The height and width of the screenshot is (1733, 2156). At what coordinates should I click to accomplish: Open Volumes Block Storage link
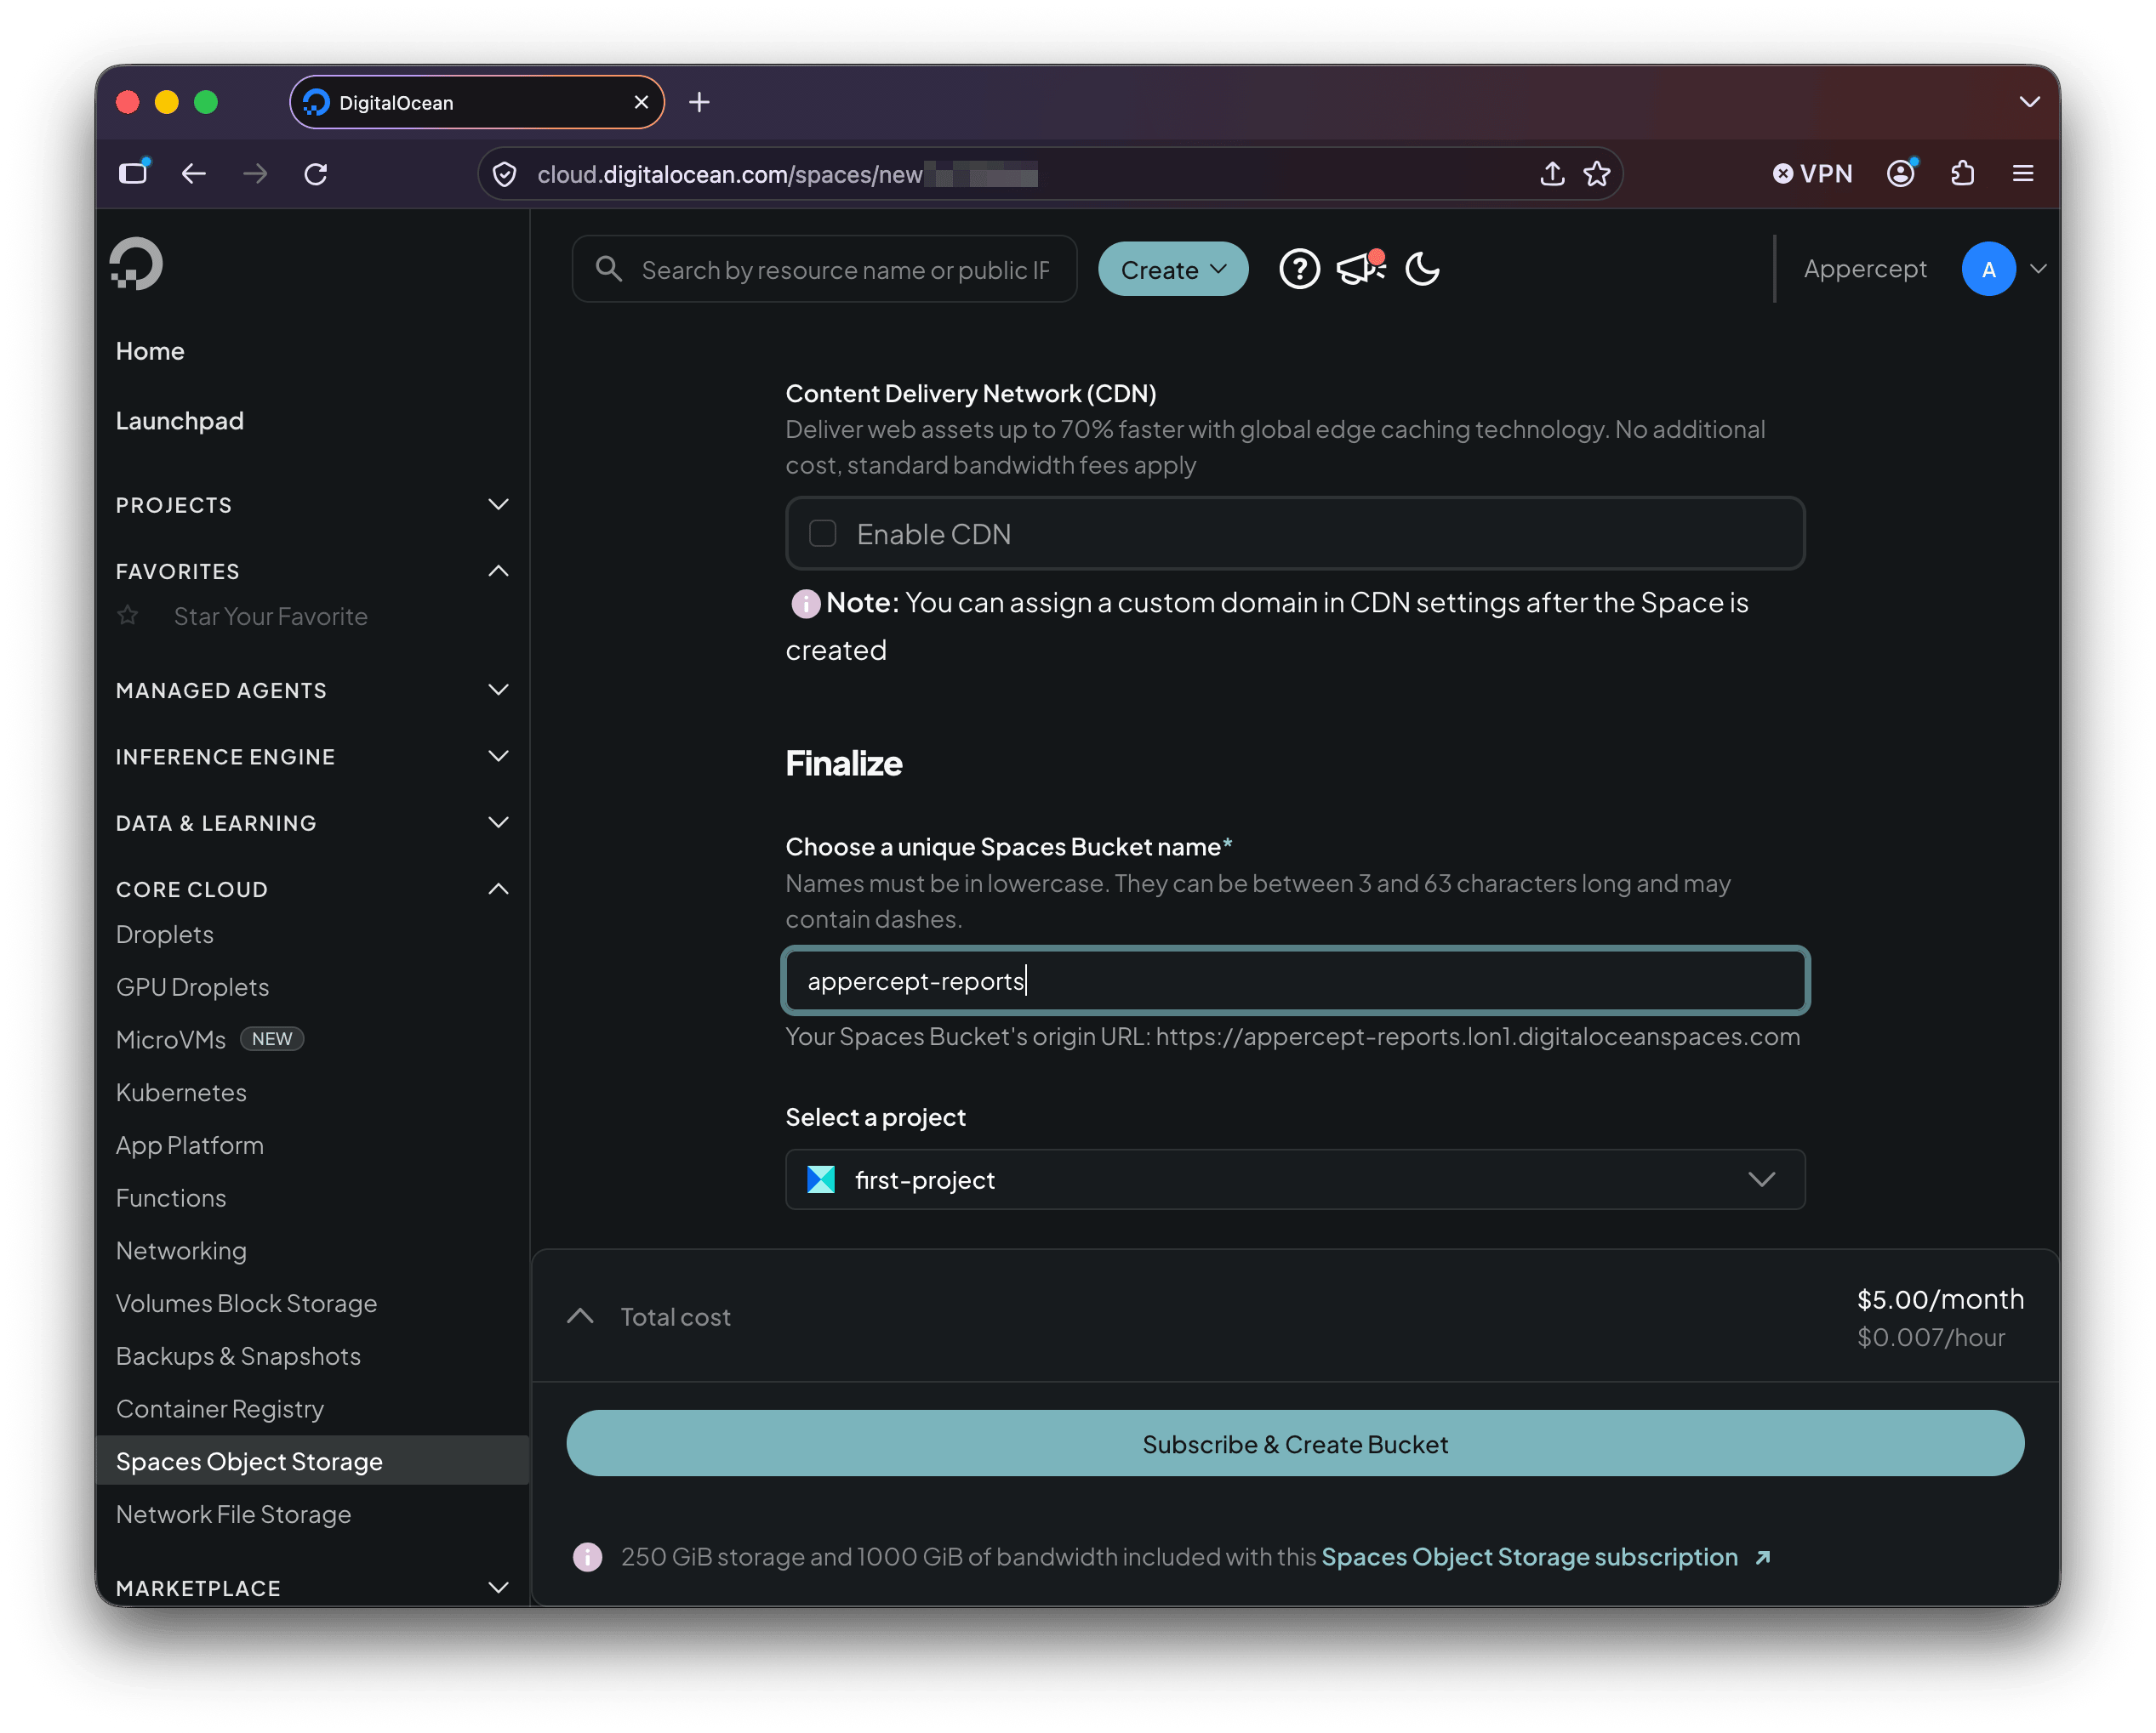246,1302
